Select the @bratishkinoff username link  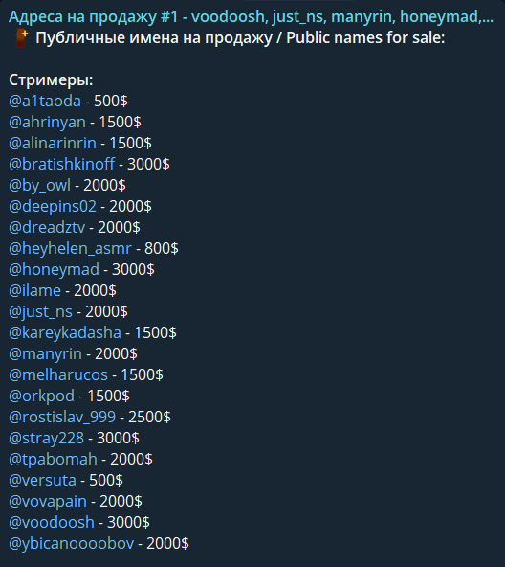(62, 164)
